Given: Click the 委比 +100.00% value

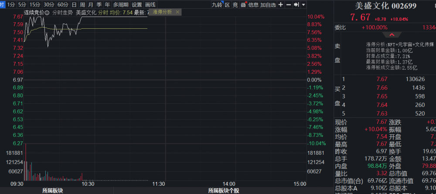Looking at the screenshot, I should tap(374, 27).
